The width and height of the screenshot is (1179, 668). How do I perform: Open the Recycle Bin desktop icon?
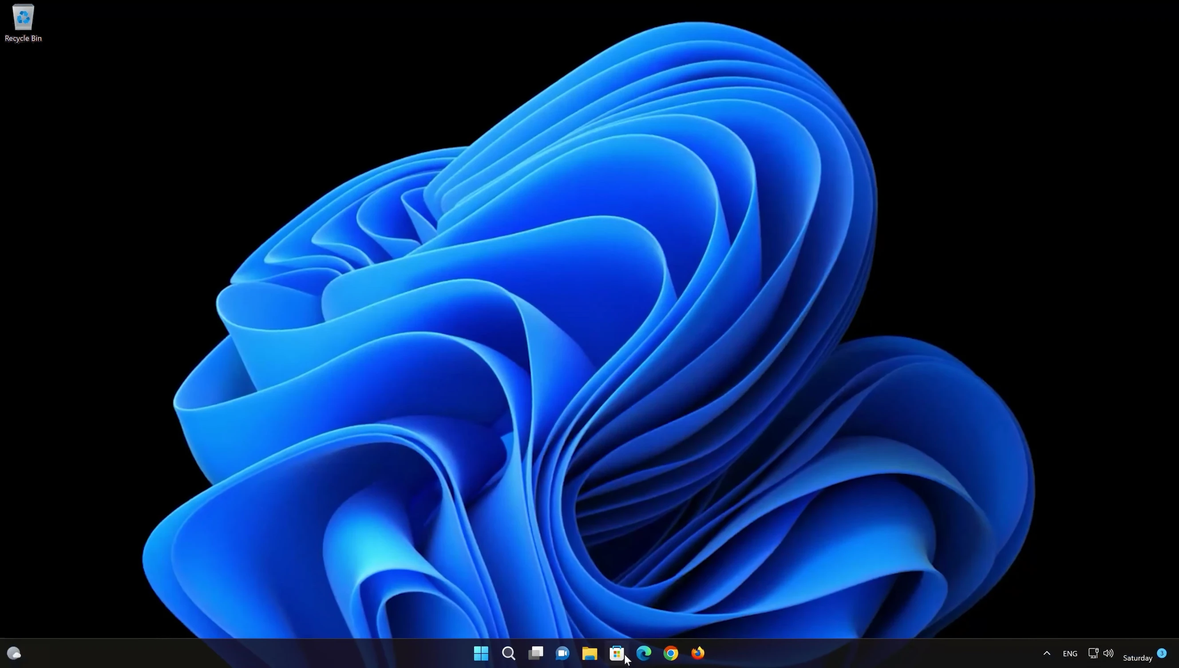pyautogui.click(x=23, y=23)
